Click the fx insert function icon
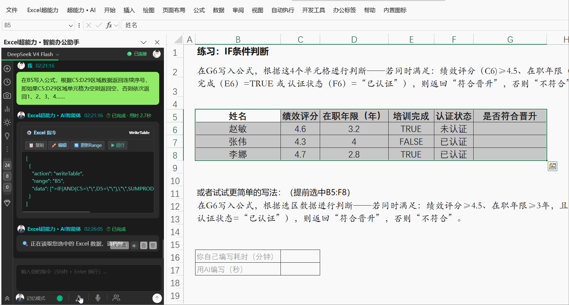 click(x=108, y=25)
